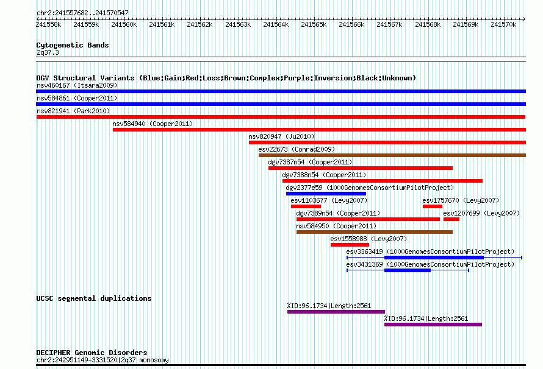Click the nsv820947 (Ju2010) label
The height and width of the screenshot is (369, 543).
[x=281, y=136]
